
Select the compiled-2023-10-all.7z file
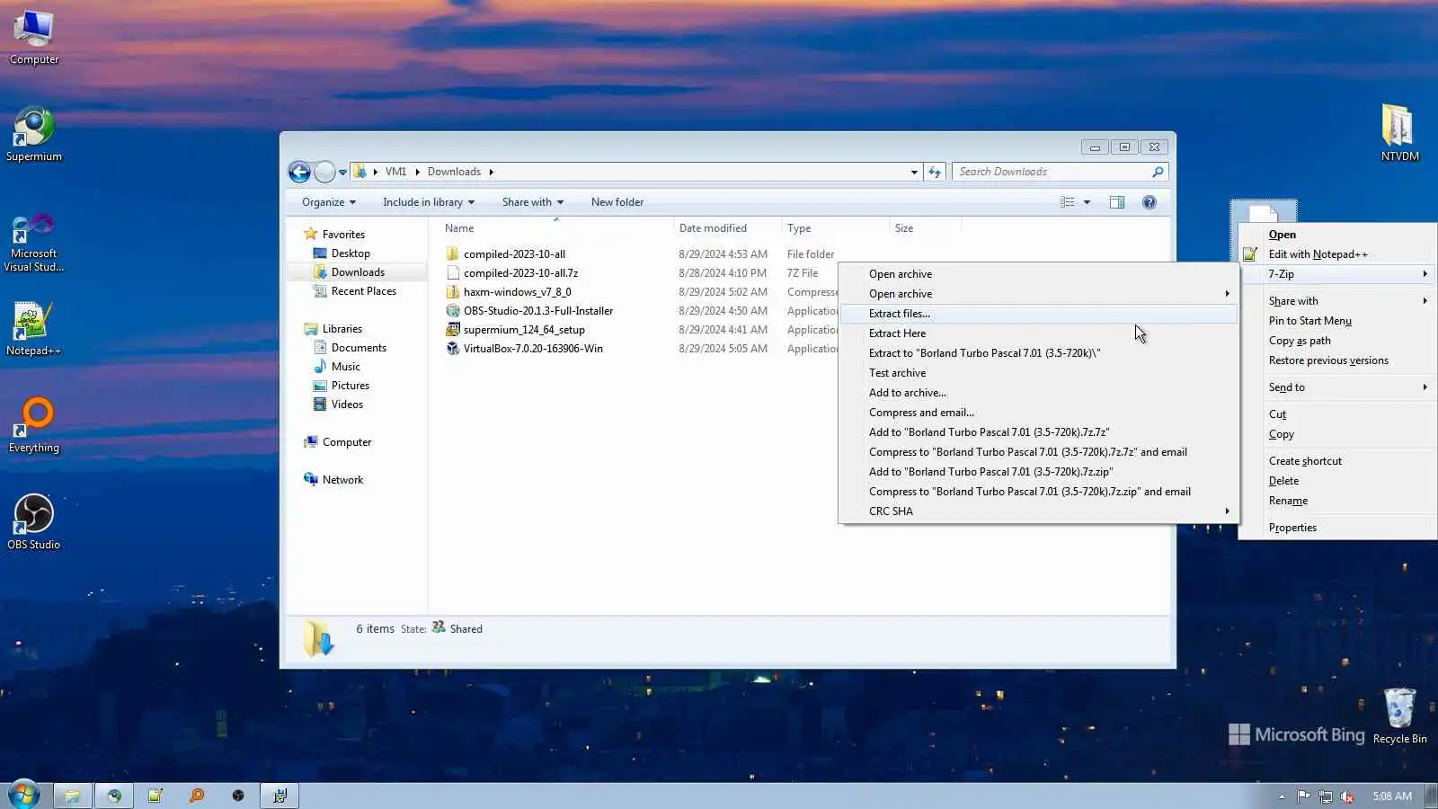pyautogui.click(x=520, y=273)
